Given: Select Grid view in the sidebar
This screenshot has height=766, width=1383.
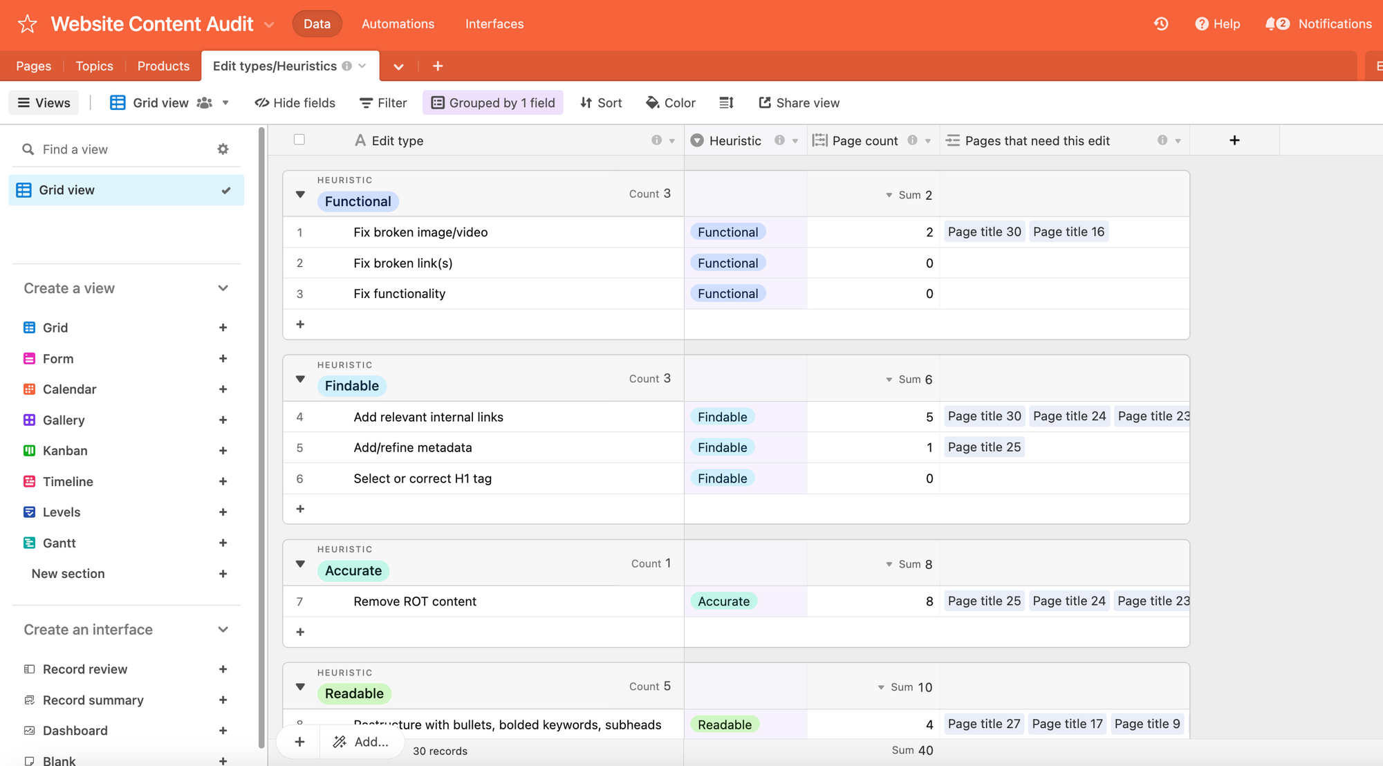Looking at the screenshot, I should point(126,190).
